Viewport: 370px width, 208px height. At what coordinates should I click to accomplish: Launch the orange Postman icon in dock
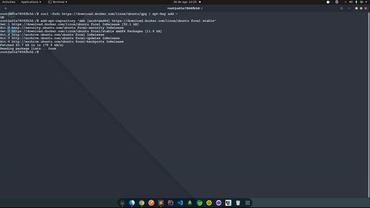pyautogui.click(x=151, y=203)
